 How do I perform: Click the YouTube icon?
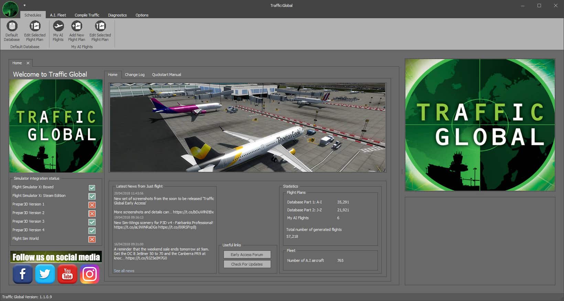[x=67, y=274]
